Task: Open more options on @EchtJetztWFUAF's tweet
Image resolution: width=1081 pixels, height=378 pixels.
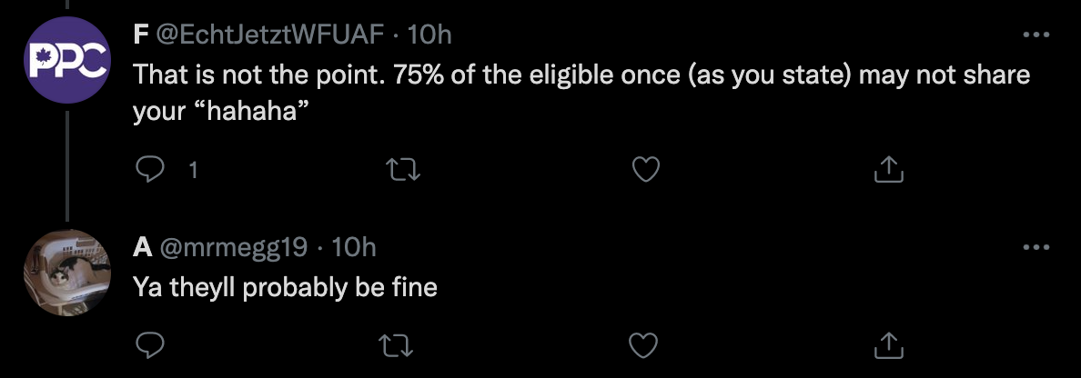Action: click(x=1036, y=34)
